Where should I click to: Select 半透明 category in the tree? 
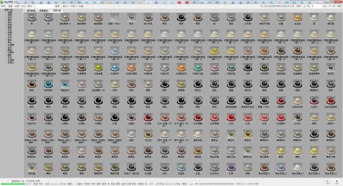pos(11,45)
